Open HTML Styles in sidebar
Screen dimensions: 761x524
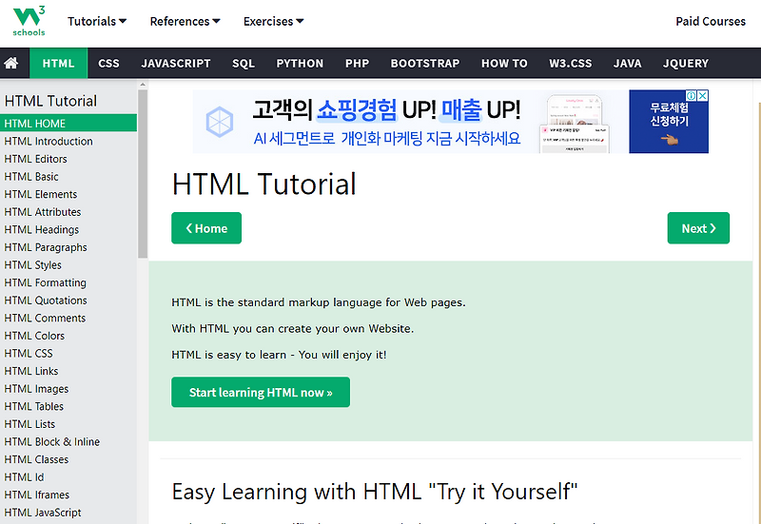(68, 265)
